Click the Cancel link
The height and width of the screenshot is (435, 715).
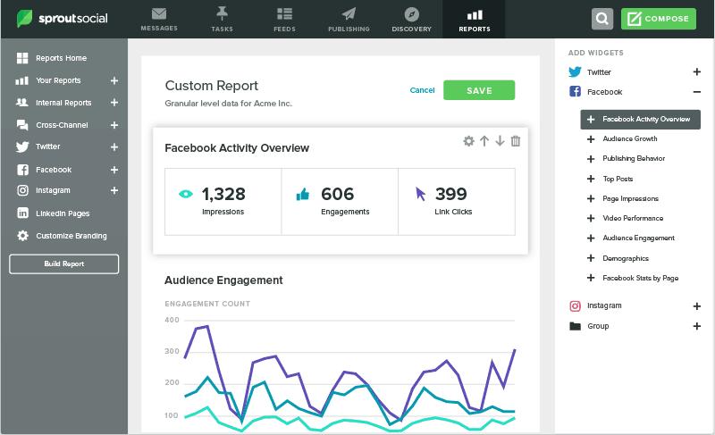coord(422,90)
